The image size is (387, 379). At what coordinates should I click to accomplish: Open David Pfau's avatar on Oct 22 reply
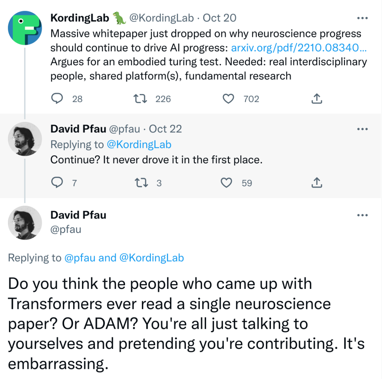(25, 139)
